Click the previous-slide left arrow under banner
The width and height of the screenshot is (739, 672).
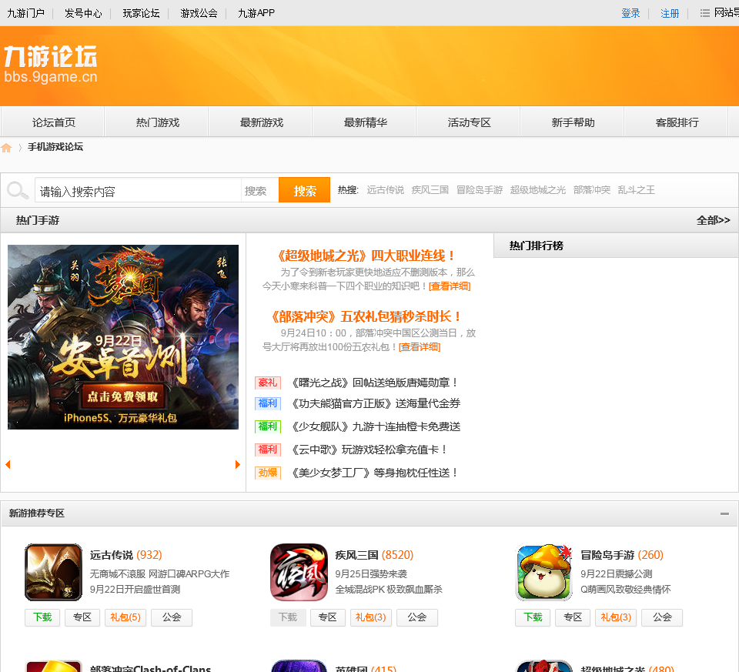point(8,464)
